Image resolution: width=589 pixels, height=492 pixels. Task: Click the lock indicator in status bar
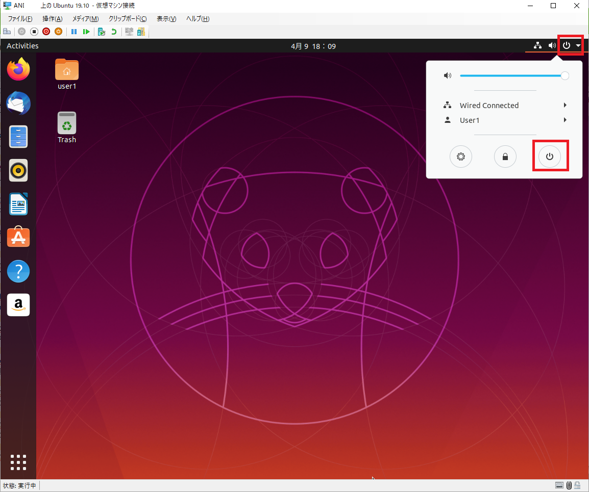[578, 485]
